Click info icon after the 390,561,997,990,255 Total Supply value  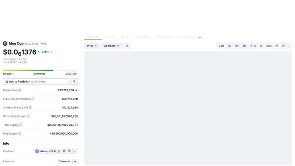pyautogui.click(x=76, y=125)
